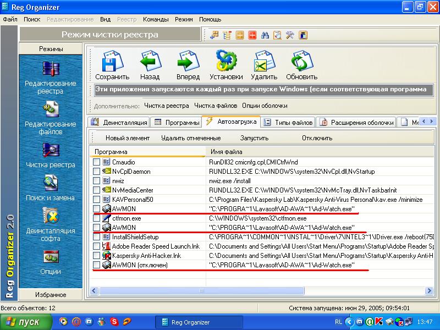440x330 pixels.
Task: Click Reg Organizer taskbar button
Action: [199, 322]
